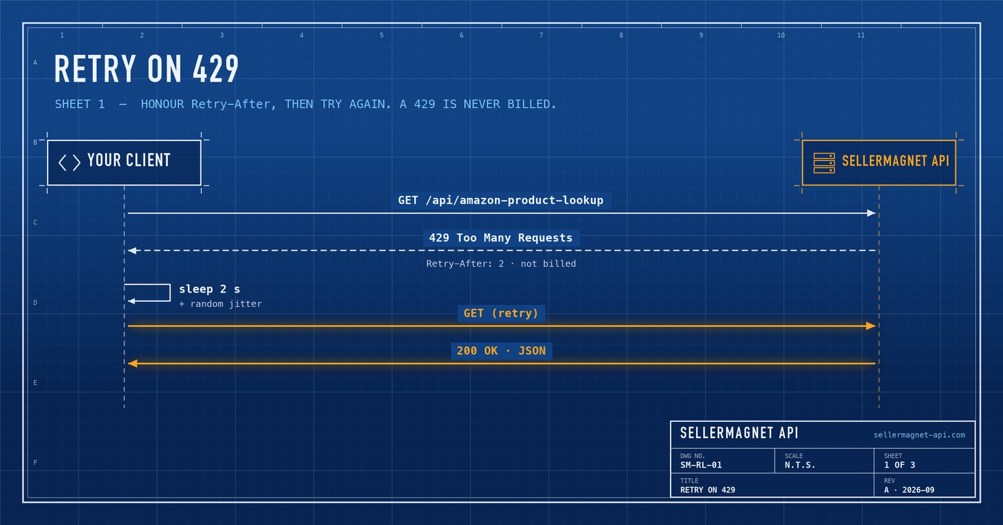
Task: Click 'SELLERMAGNET API' heading in title block
Action: point(739,433)
